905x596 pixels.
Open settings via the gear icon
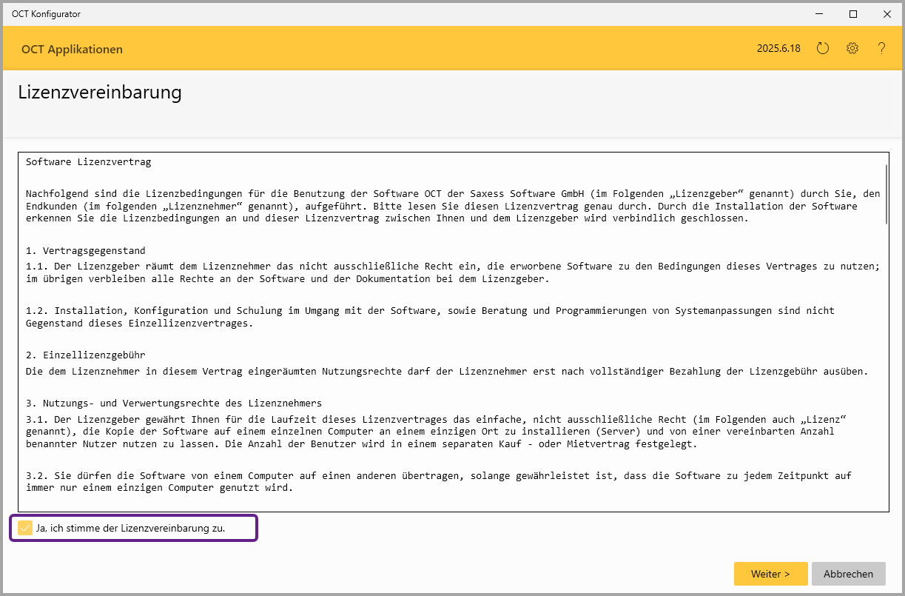click(x=852, y=49)
